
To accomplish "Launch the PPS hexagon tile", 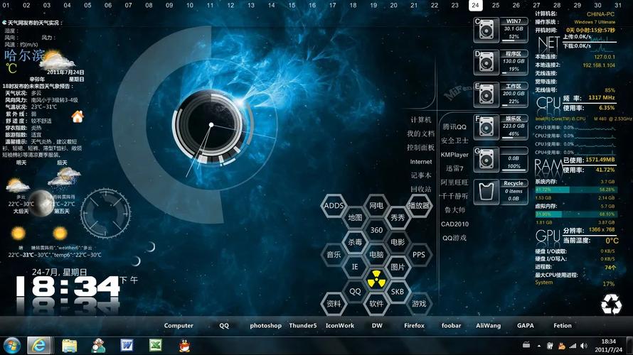I will pos(419,255).
